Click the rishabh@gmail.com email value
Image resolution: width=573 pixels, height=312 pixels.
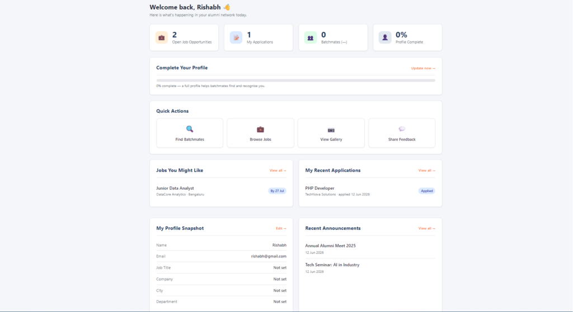pyautogui.click(x=269, y=257)
